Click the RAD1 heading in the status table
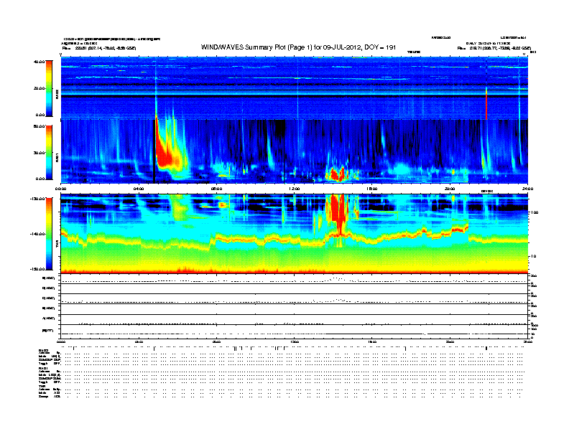The image size is (569, 439). (43, 368)
